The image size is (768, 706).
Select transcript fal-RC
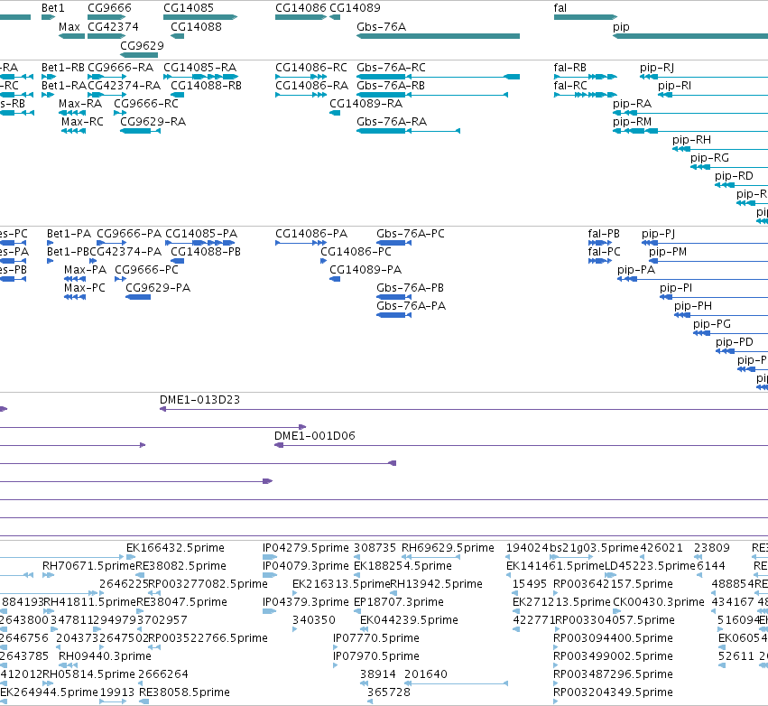coord(570,86)
